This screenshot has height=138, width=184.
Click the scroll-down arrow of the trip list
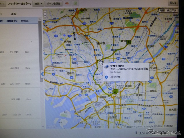[43, 127]
